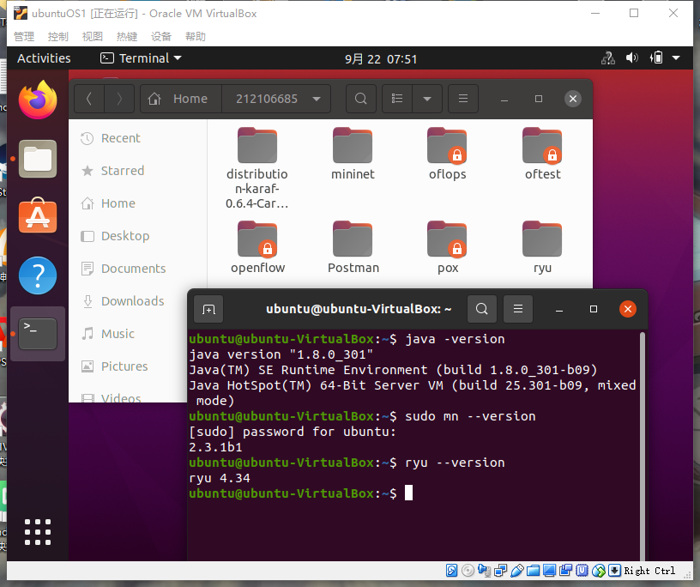Viewport: 700px width, 587px height.
Task: Open the system menu arrow in the top bar
Action: pyautogui.click(x=676, y=57)
